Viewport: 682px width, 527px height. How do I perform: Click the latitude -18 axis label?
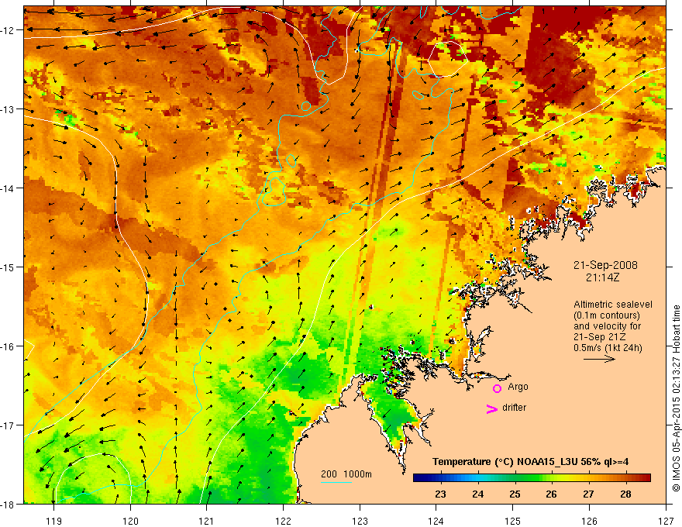pos(8,504)
